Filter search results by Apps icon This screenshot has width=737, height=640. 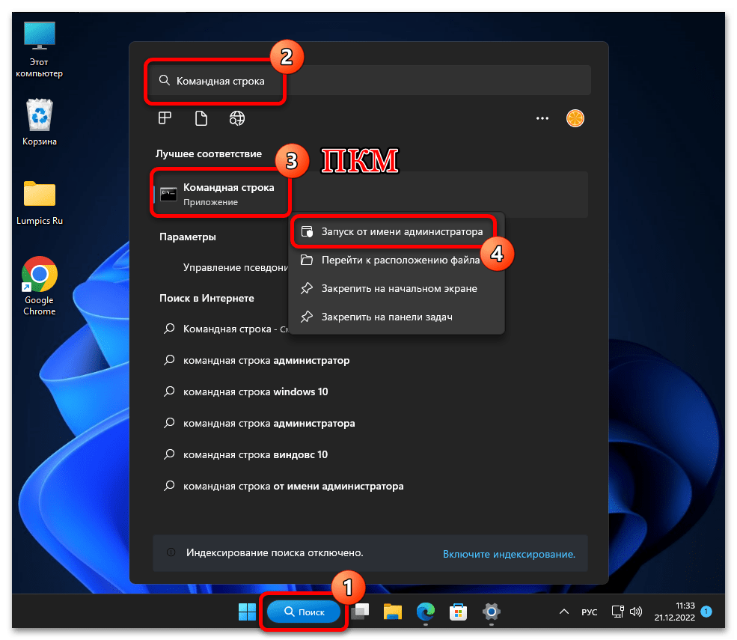165,118
